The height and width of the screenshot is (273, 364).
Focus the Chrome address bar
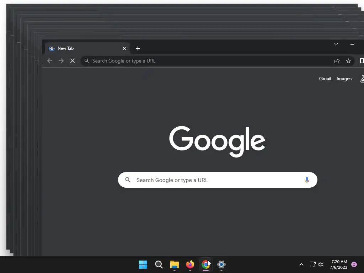218,61
